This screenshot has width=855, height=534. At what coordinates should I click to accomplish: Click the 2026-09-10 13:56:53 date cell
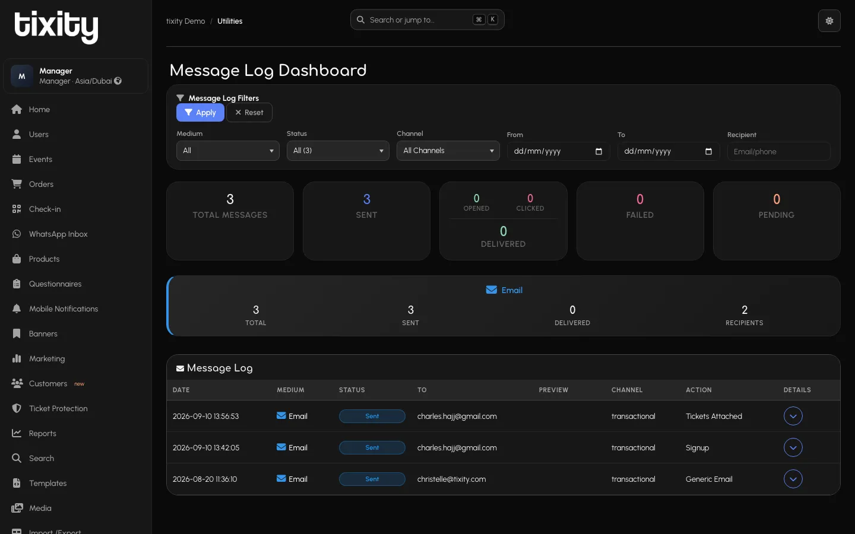[206, 417]
